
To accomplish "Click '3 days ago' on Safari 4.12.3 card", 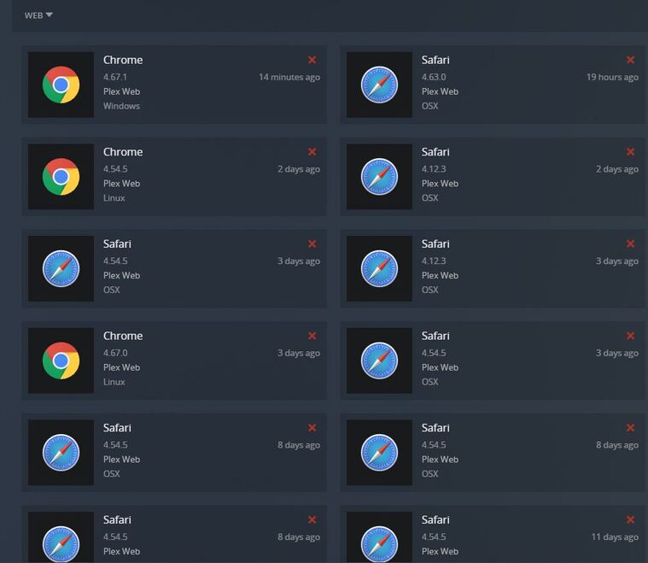I will click(617, 261).
